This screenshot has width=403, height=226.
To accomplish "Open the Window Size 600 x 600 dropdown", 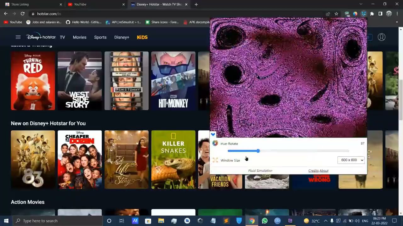I will point(351,160).
